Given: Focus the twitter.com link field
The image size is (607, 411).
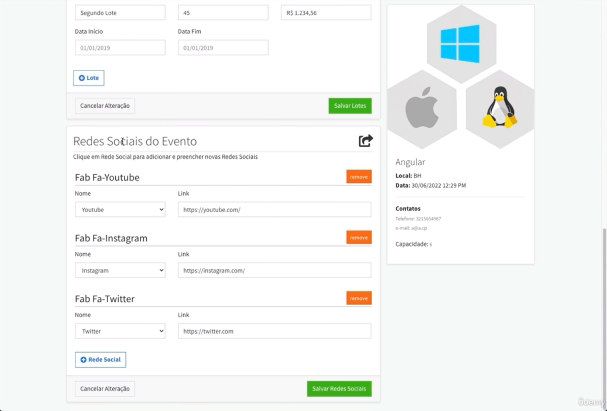Looking at the screenshot, I should coord(274,331).
